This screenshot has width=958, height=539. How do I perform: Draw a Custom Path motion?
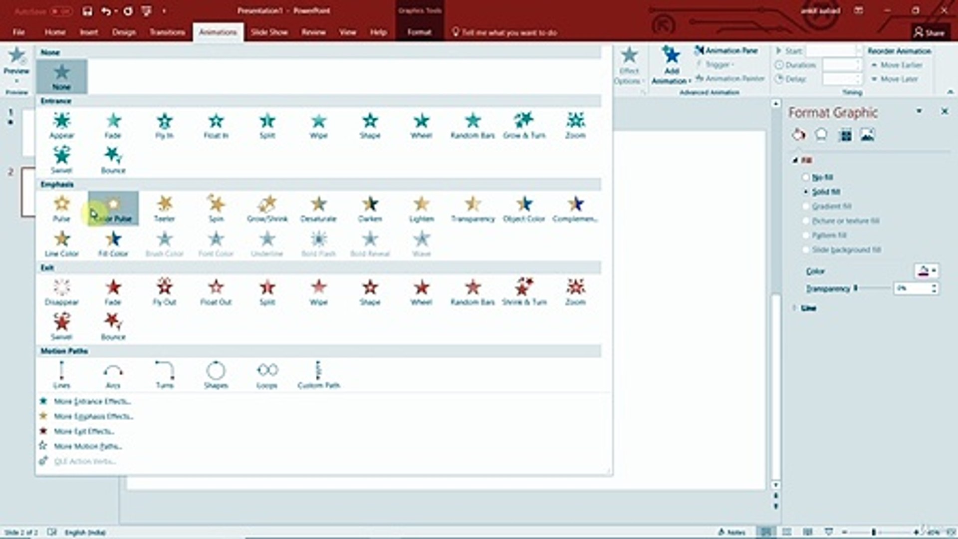tap(318, 375)
